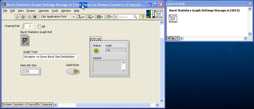Expand the Align Objects dropdown

(x=82, y=17)
